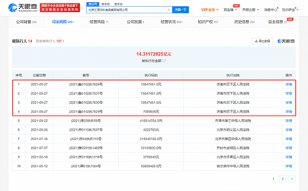Click court 北京市怀柔区人民法院
Screen dimensions: 308x191
pyautogui.click(x=233, y=157)
